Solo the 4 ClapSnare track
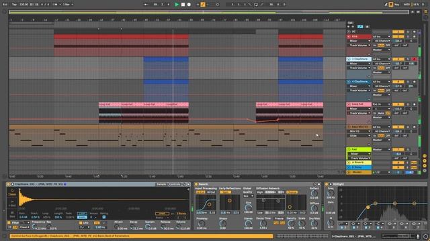 (408, 82)
